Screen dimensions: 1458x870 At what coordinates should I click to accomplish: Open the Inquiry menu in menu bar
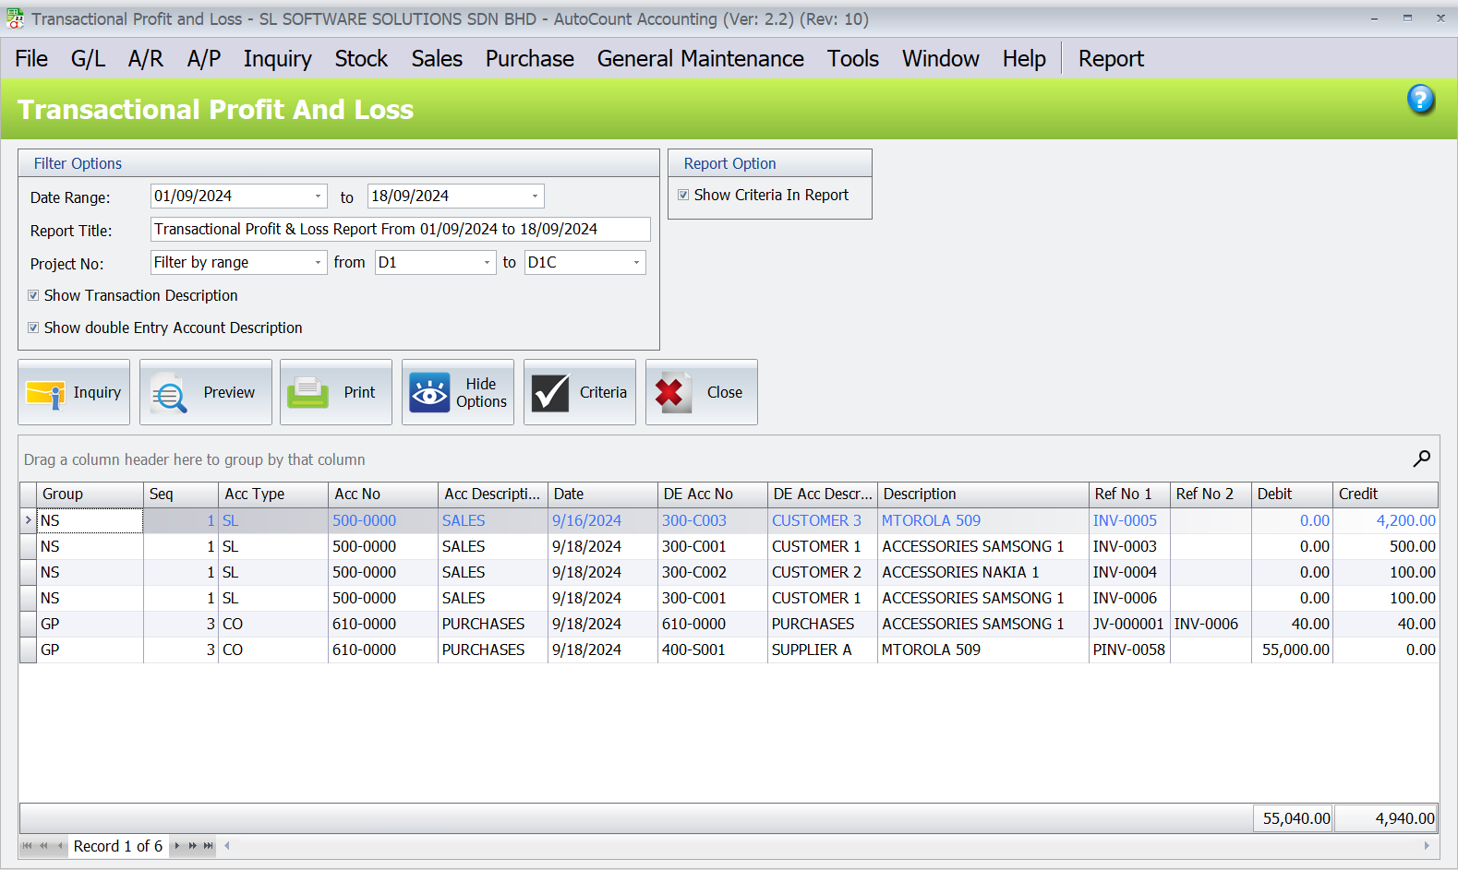tap(277, 59)
